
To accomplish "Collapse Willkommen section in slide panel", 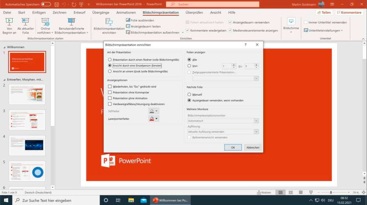I will [x=4, y=47].
